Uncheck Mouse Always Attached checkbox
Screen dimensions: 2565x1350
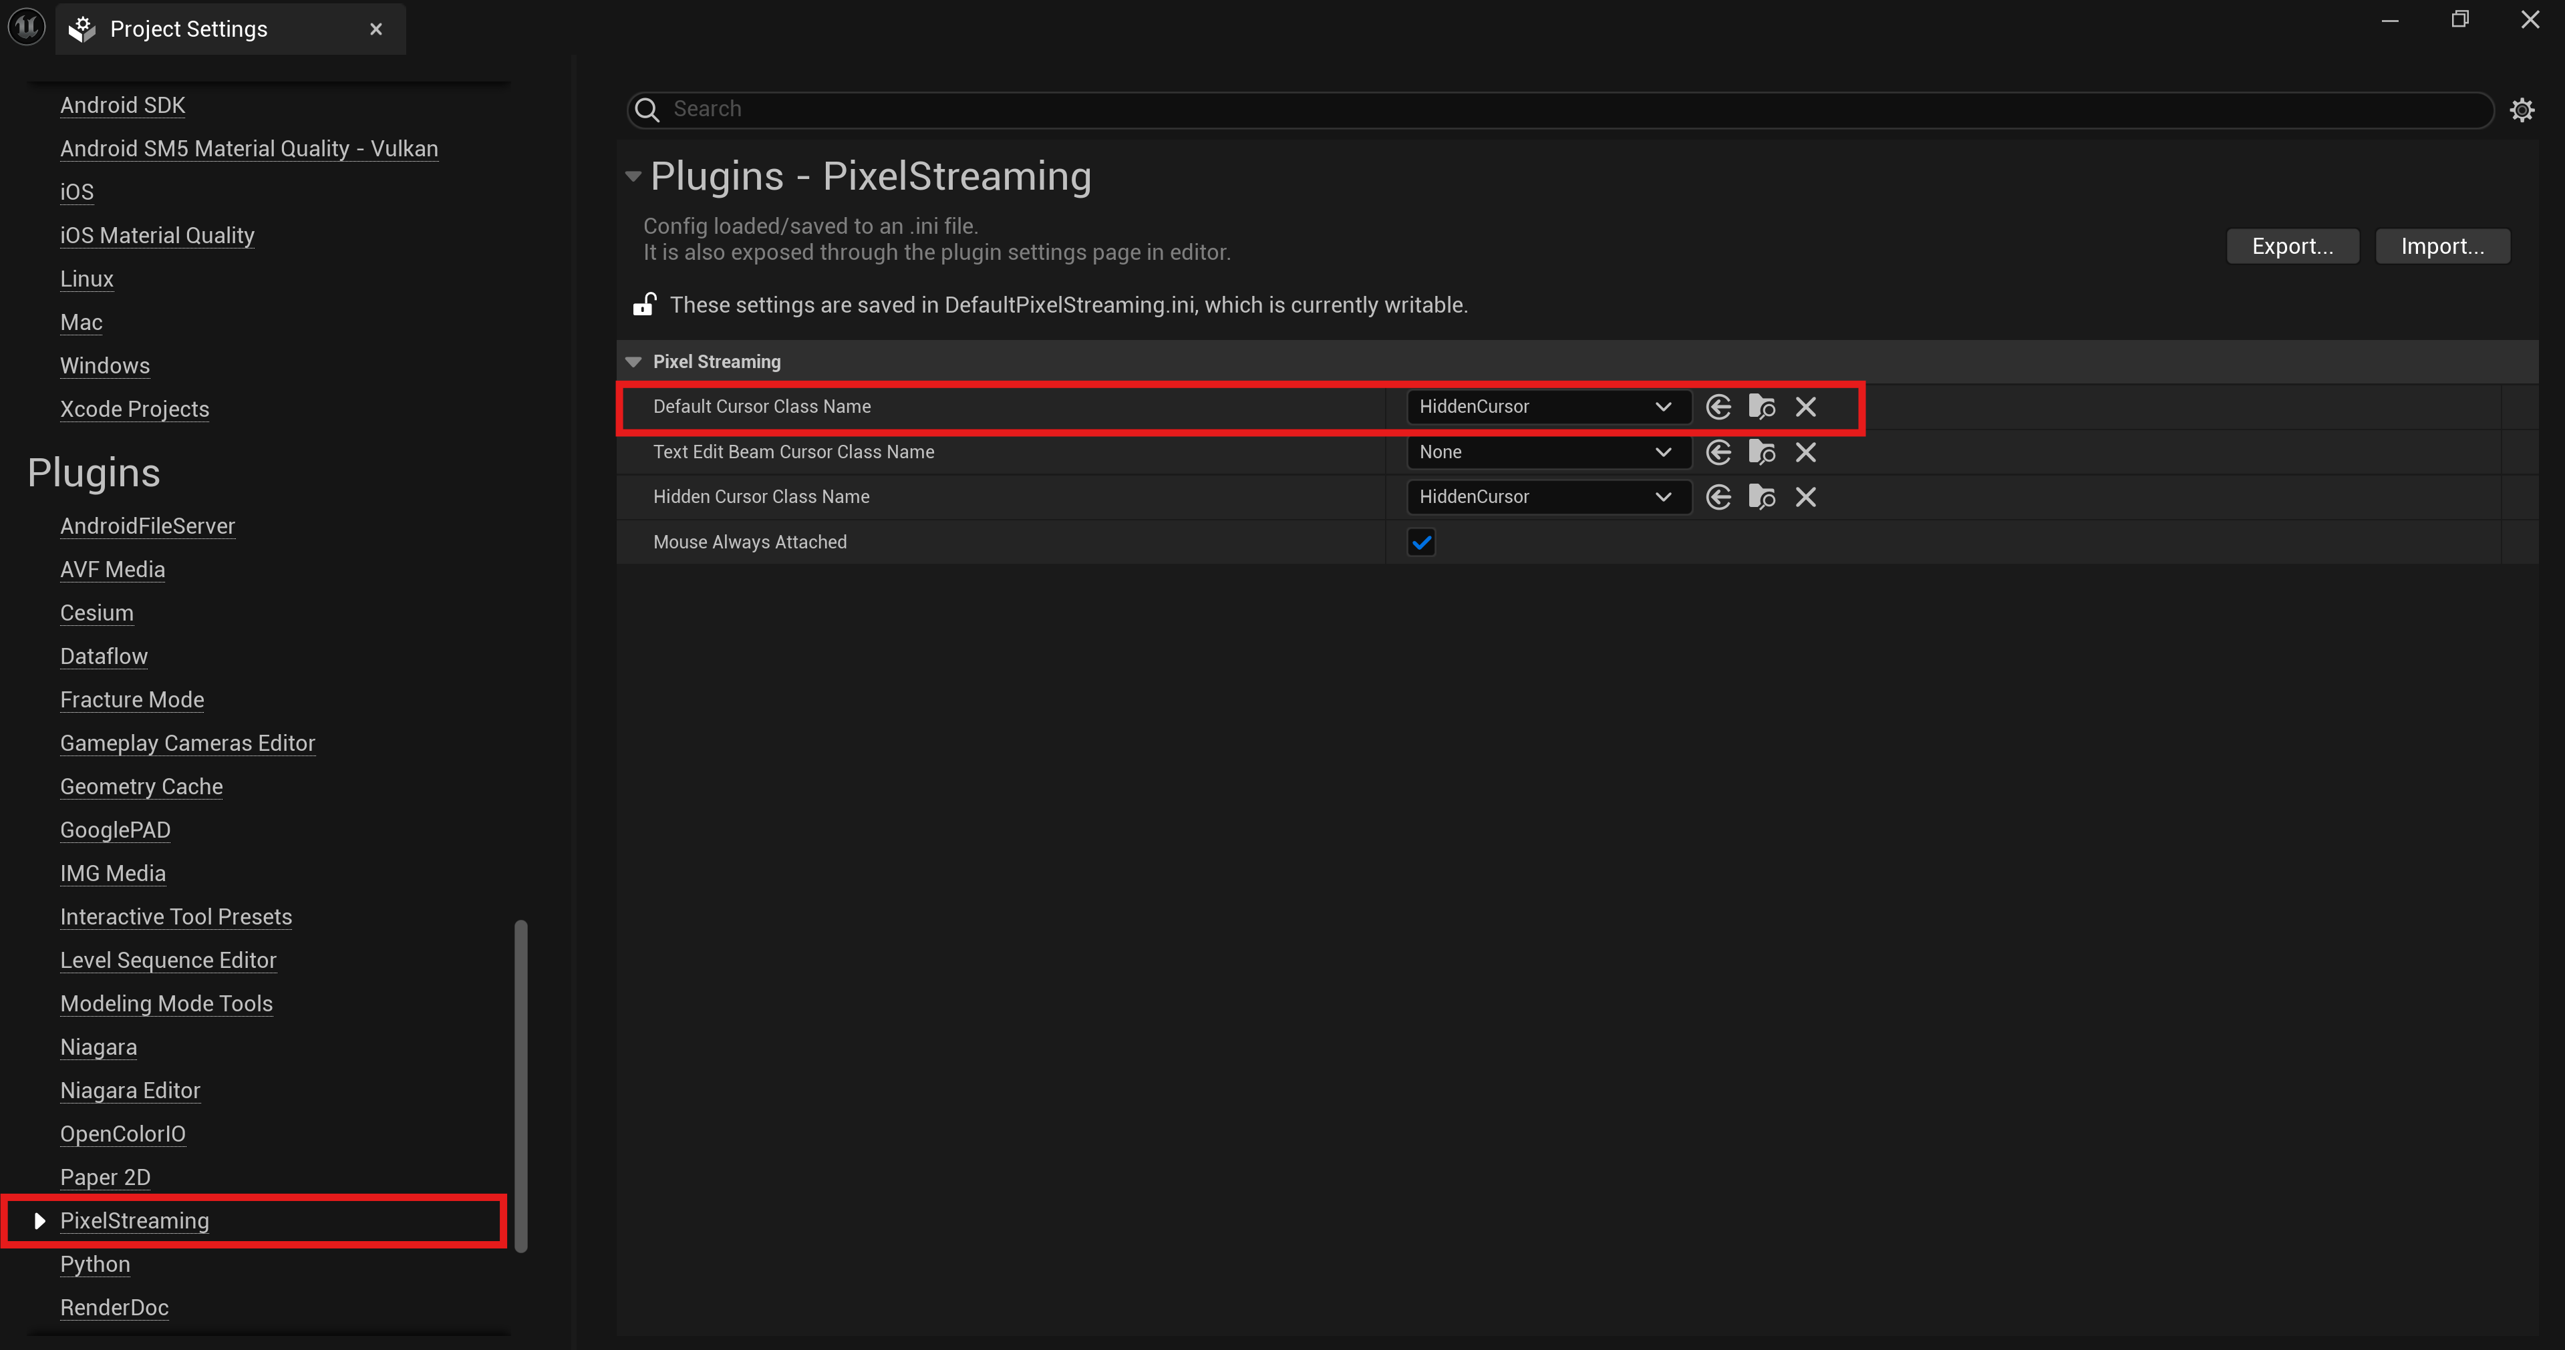pos(1421,542)
